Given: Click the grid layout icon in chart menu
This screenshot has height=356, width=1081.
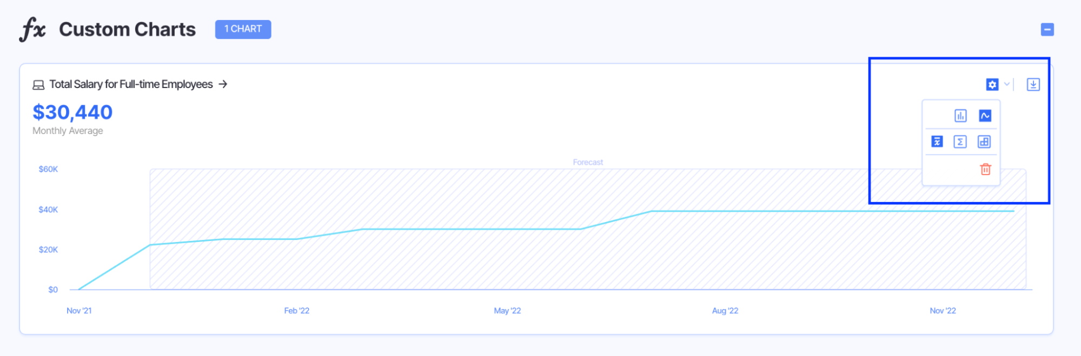Looking at the screenshot, I should click(x=984, y=142).
